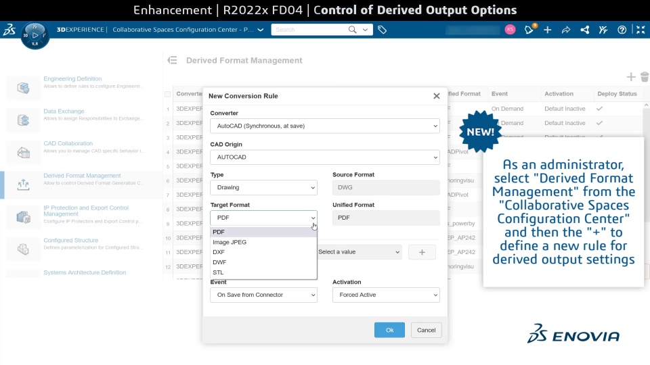Open the Systems Architecture Definition section

point(85,272)
